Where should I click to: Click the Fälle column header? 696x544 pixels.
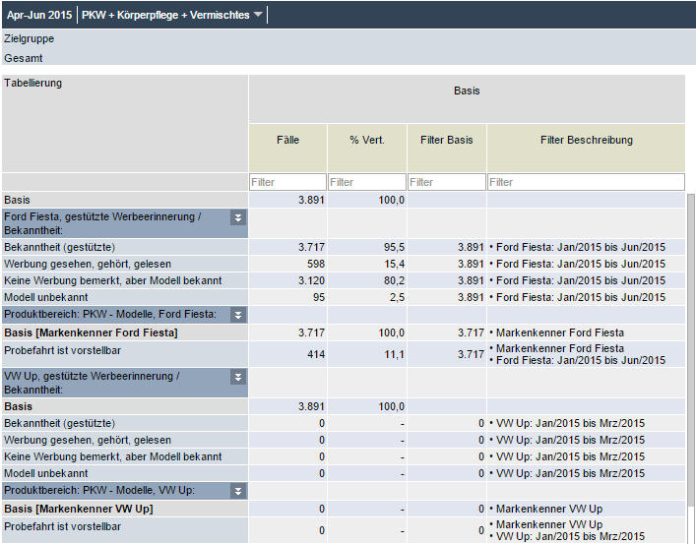pyautogui.click(x=287, y=148)
